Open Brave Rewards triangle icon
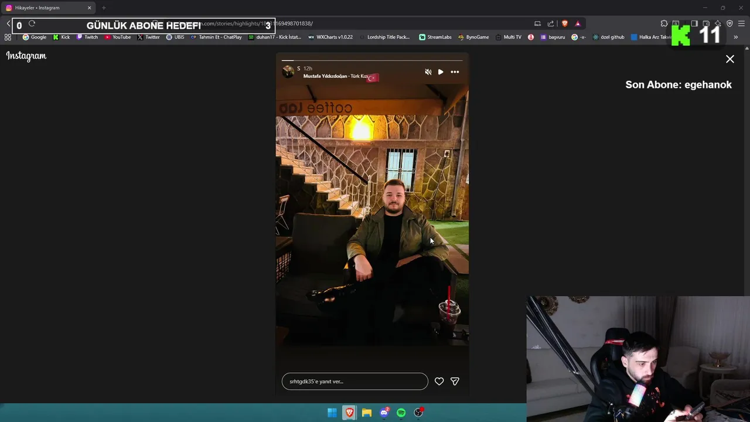The height and width of the screenshot is (422, 750). (x=578, y=24)
